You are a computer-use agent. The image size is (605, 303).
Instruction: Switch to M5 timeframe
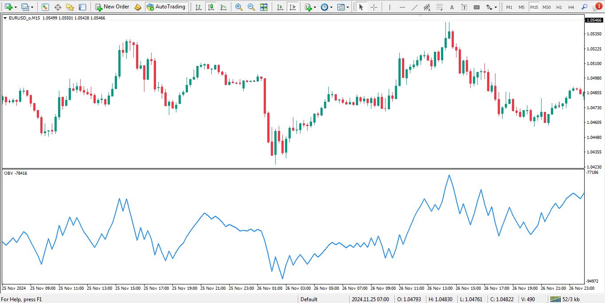click(522, 7)
